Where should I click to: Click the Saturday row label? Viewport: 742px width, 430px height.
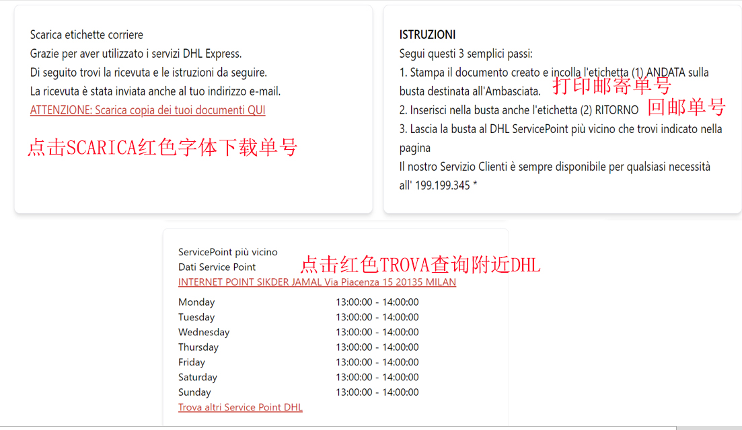pyautogui.click(x=198, y=377)
